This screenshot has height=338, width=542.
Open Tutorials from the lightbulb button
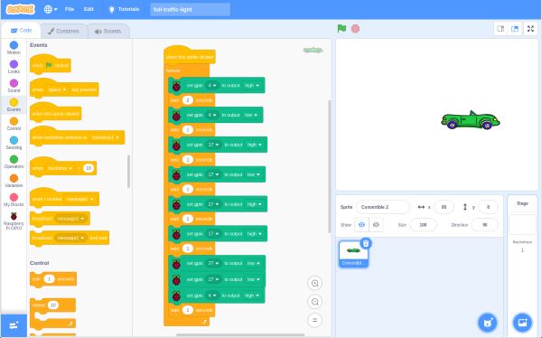coord(124,9)
